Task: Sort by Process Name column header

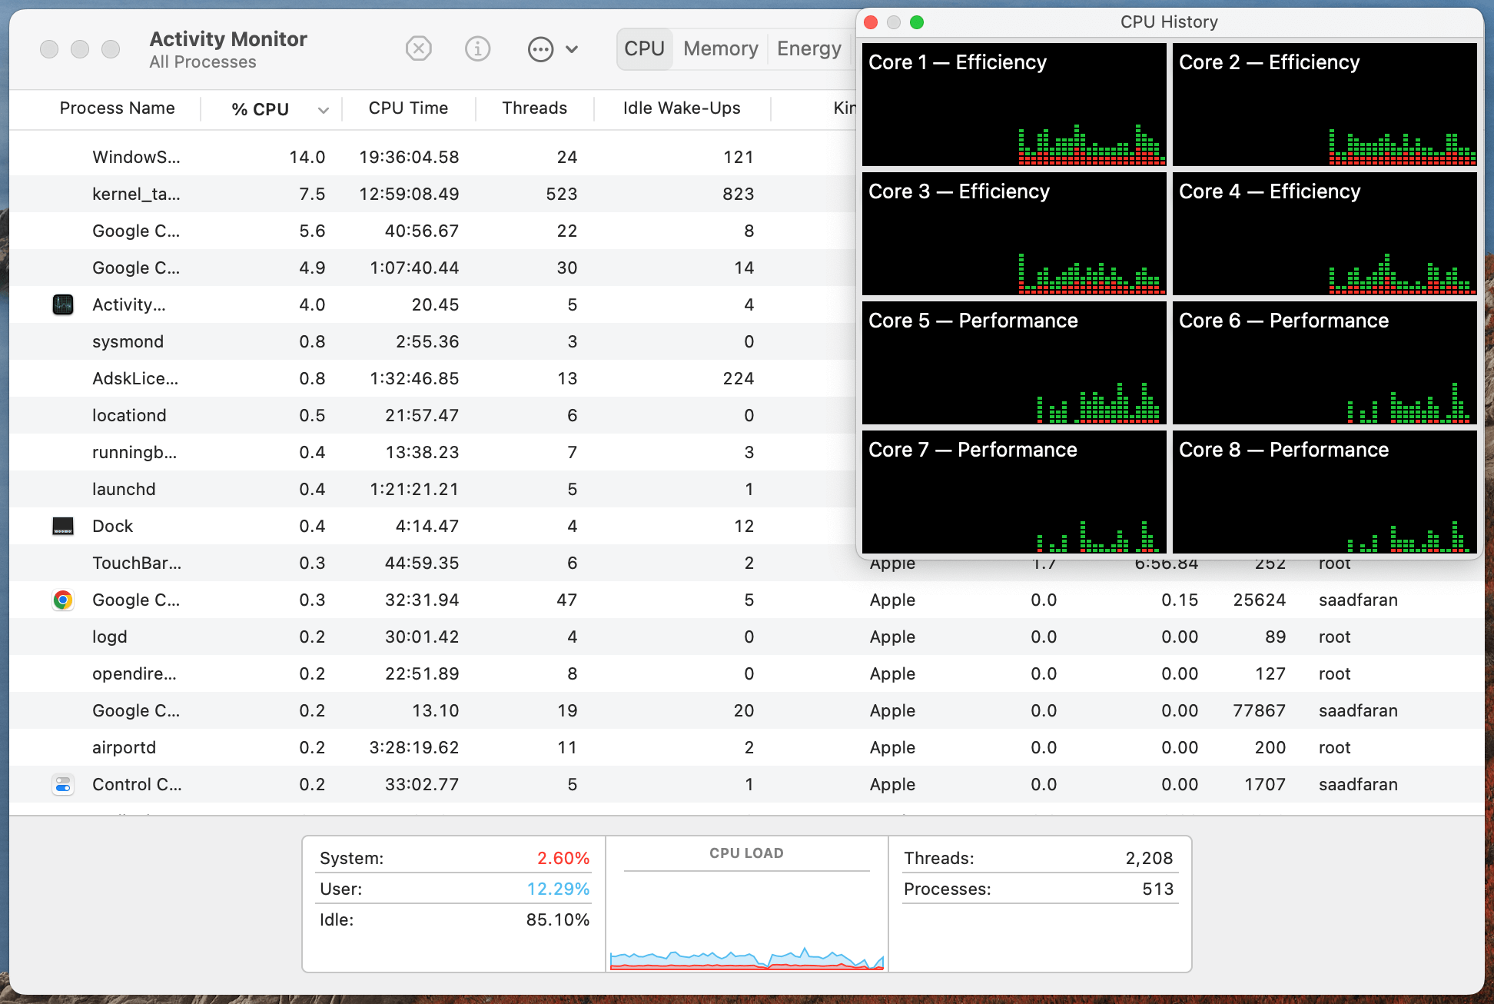Action: (118, 108)
